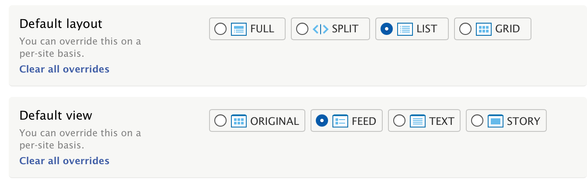Click the Grid layout icon
The width and height of the screenshot is (587, 186).
tap(483, 29)
